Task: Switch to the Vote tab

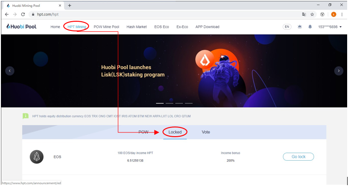Action: click(x=206, y=132)
